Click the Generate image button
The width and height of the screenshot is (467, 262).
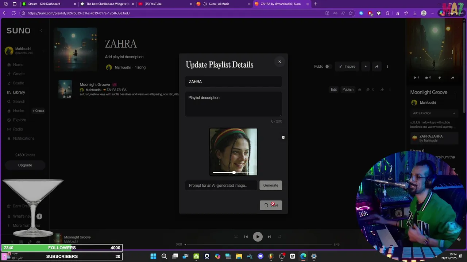pyautogui.click(x=271, y=185)
